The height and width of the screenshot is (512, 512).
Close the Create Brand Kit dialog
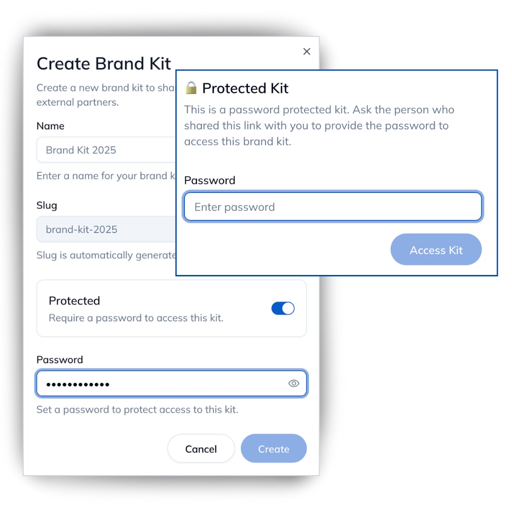point(306,51)
